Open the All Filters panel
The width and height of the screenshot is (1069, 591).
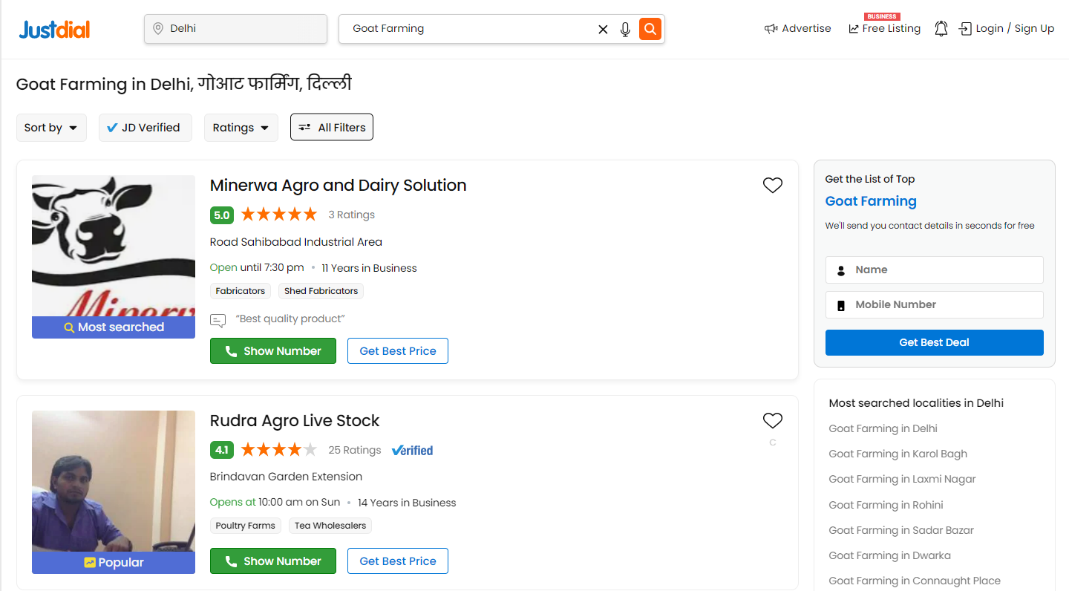pyautogui.click(x=332, y=128)
